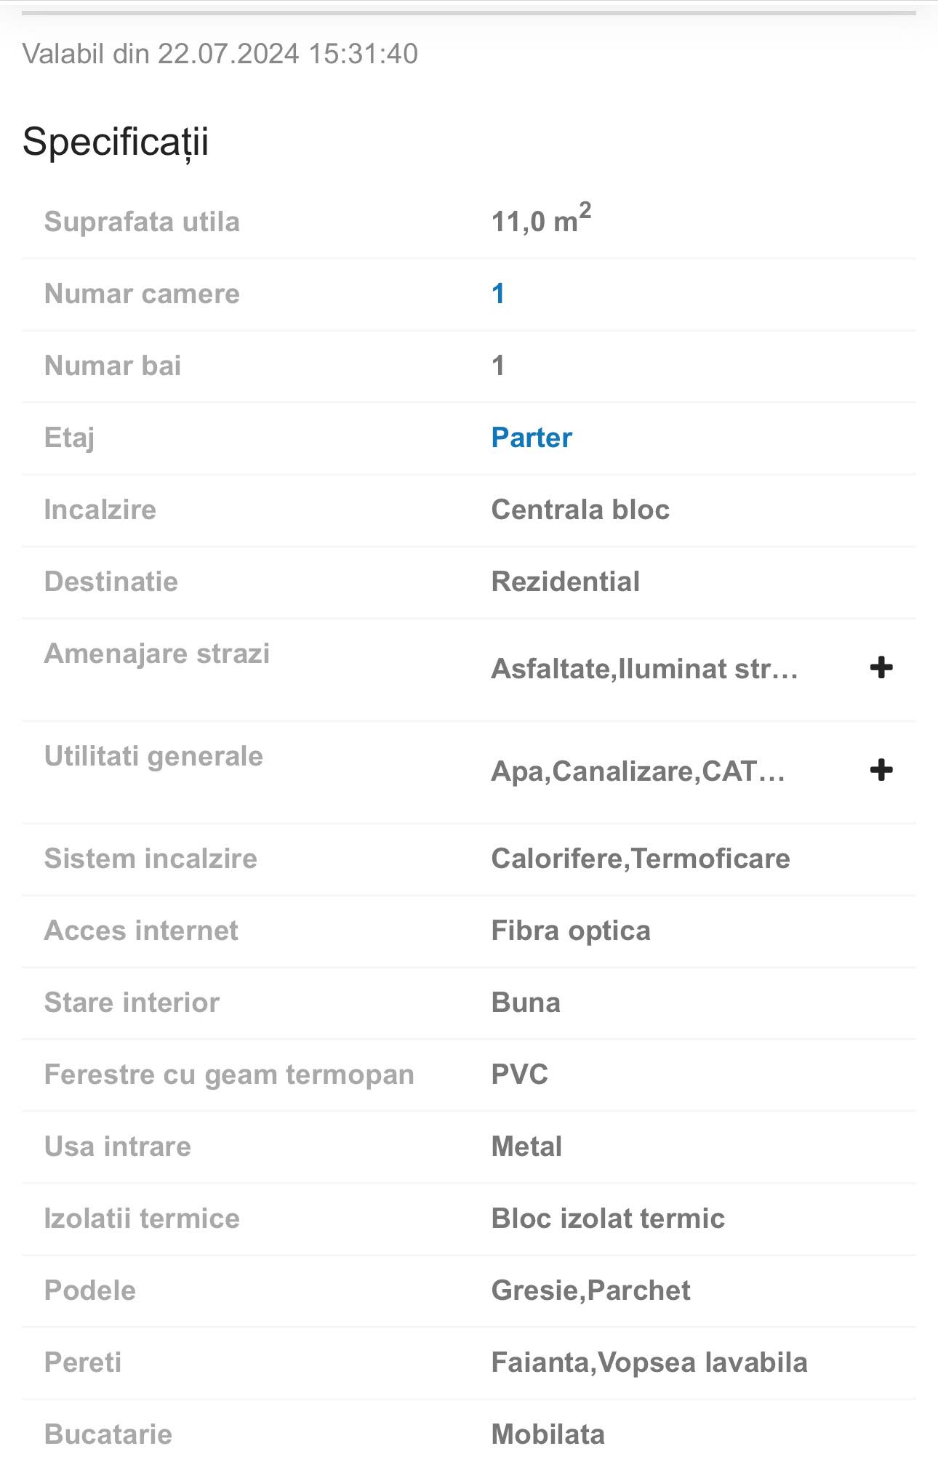Show full Apa,Canalizare,CAT truncated text
The image size is (938, 1470).
[638, 771]
